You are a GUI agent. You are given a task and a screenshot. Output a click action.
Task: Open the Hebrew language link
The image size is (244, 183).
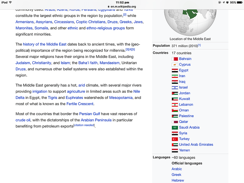(x=178, y=181)
